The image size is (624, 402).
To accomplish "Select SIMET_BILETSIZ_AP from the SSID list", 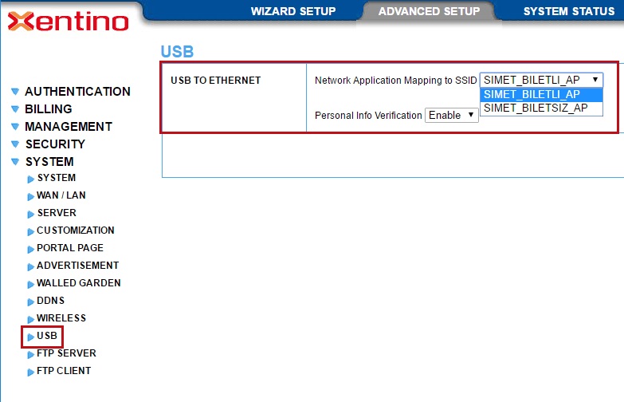I will click(x=536, y=108).
